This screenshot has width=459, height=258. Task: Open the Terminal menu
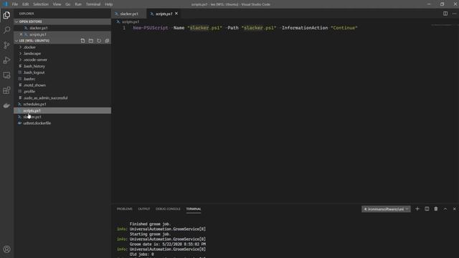[x=93, y=4]
